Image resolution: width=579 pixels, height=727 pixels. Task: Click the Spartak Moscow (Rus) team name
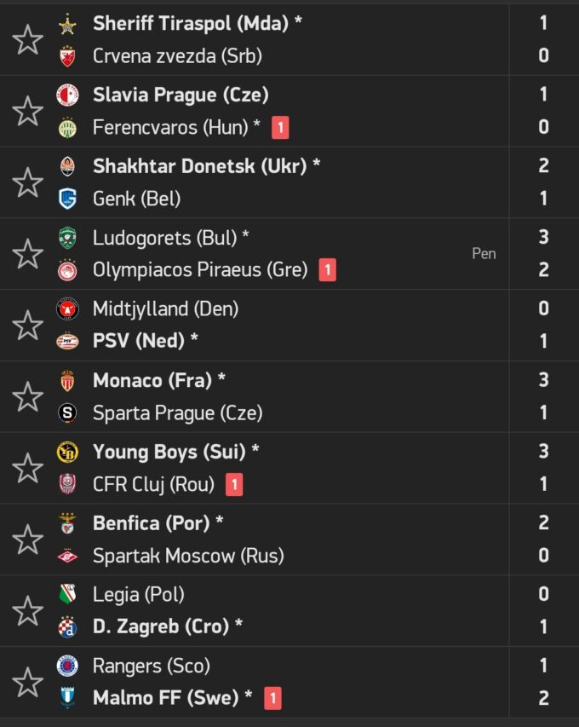188,557
